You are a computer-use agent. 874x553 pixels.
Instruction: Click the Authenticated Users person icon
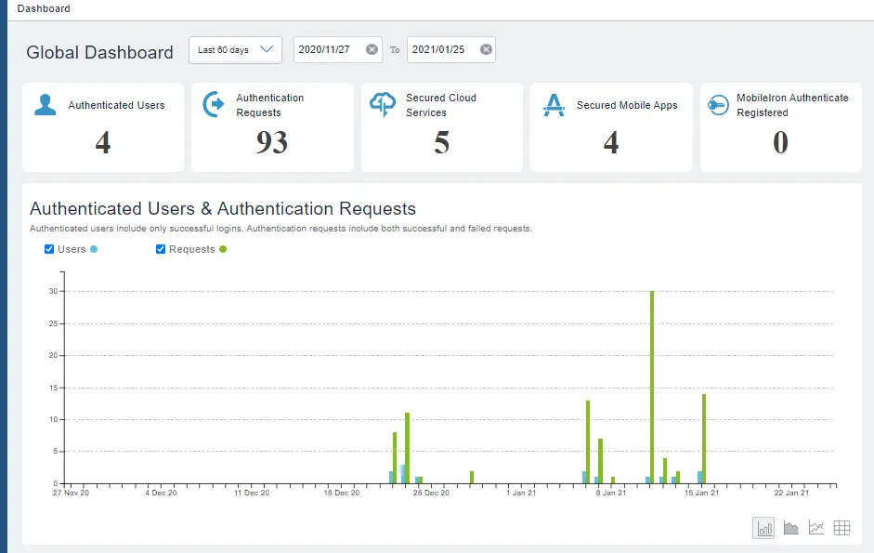click(46, 104)
